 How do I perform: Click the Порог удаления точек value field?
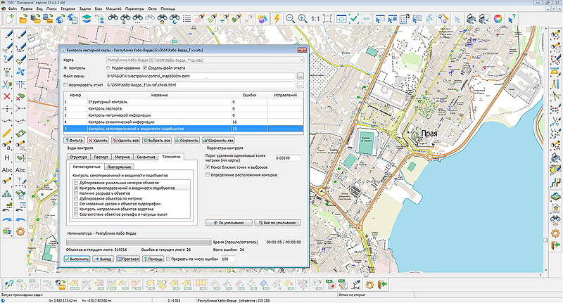click(x=289, y=158)
